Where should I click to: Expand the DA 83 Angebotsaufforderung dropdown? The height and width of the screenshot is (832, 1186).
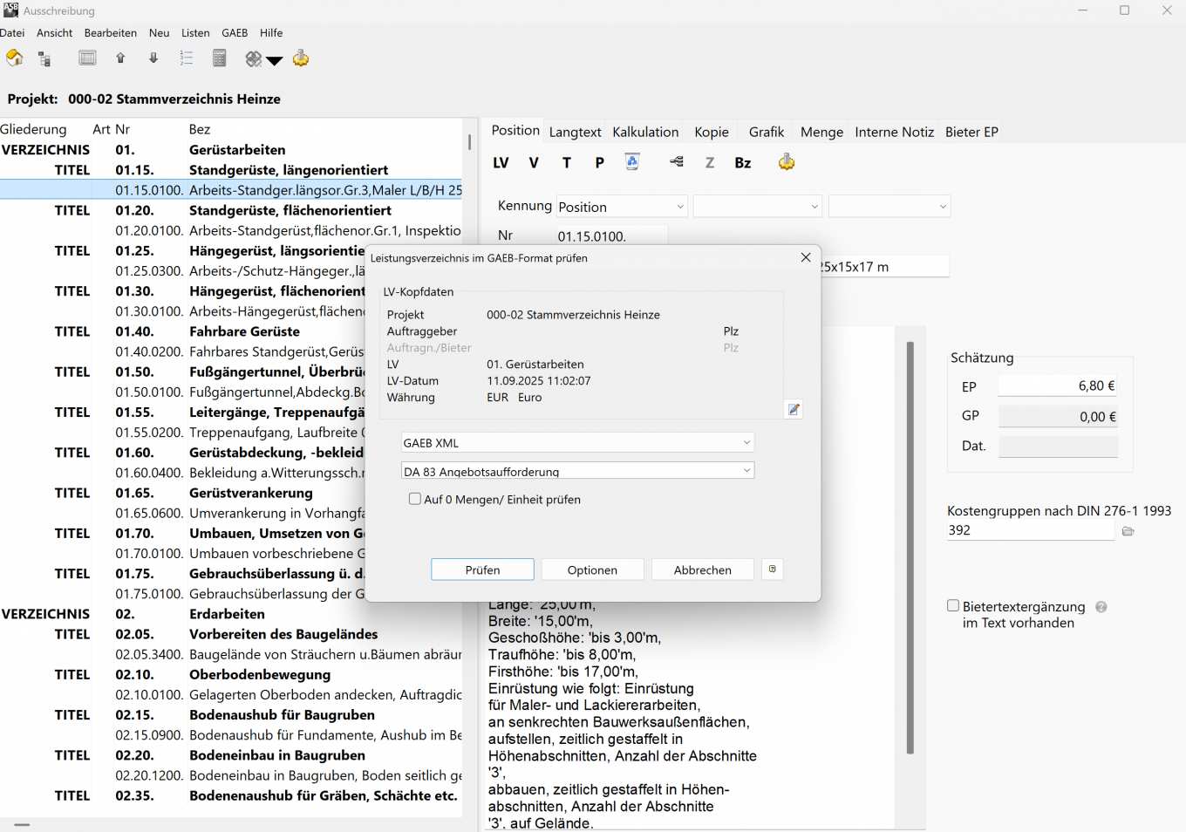point(576,471)
